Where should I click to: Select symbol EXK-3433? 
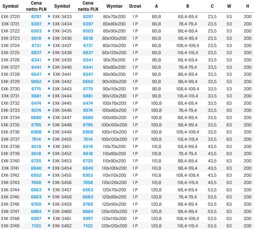62,17
